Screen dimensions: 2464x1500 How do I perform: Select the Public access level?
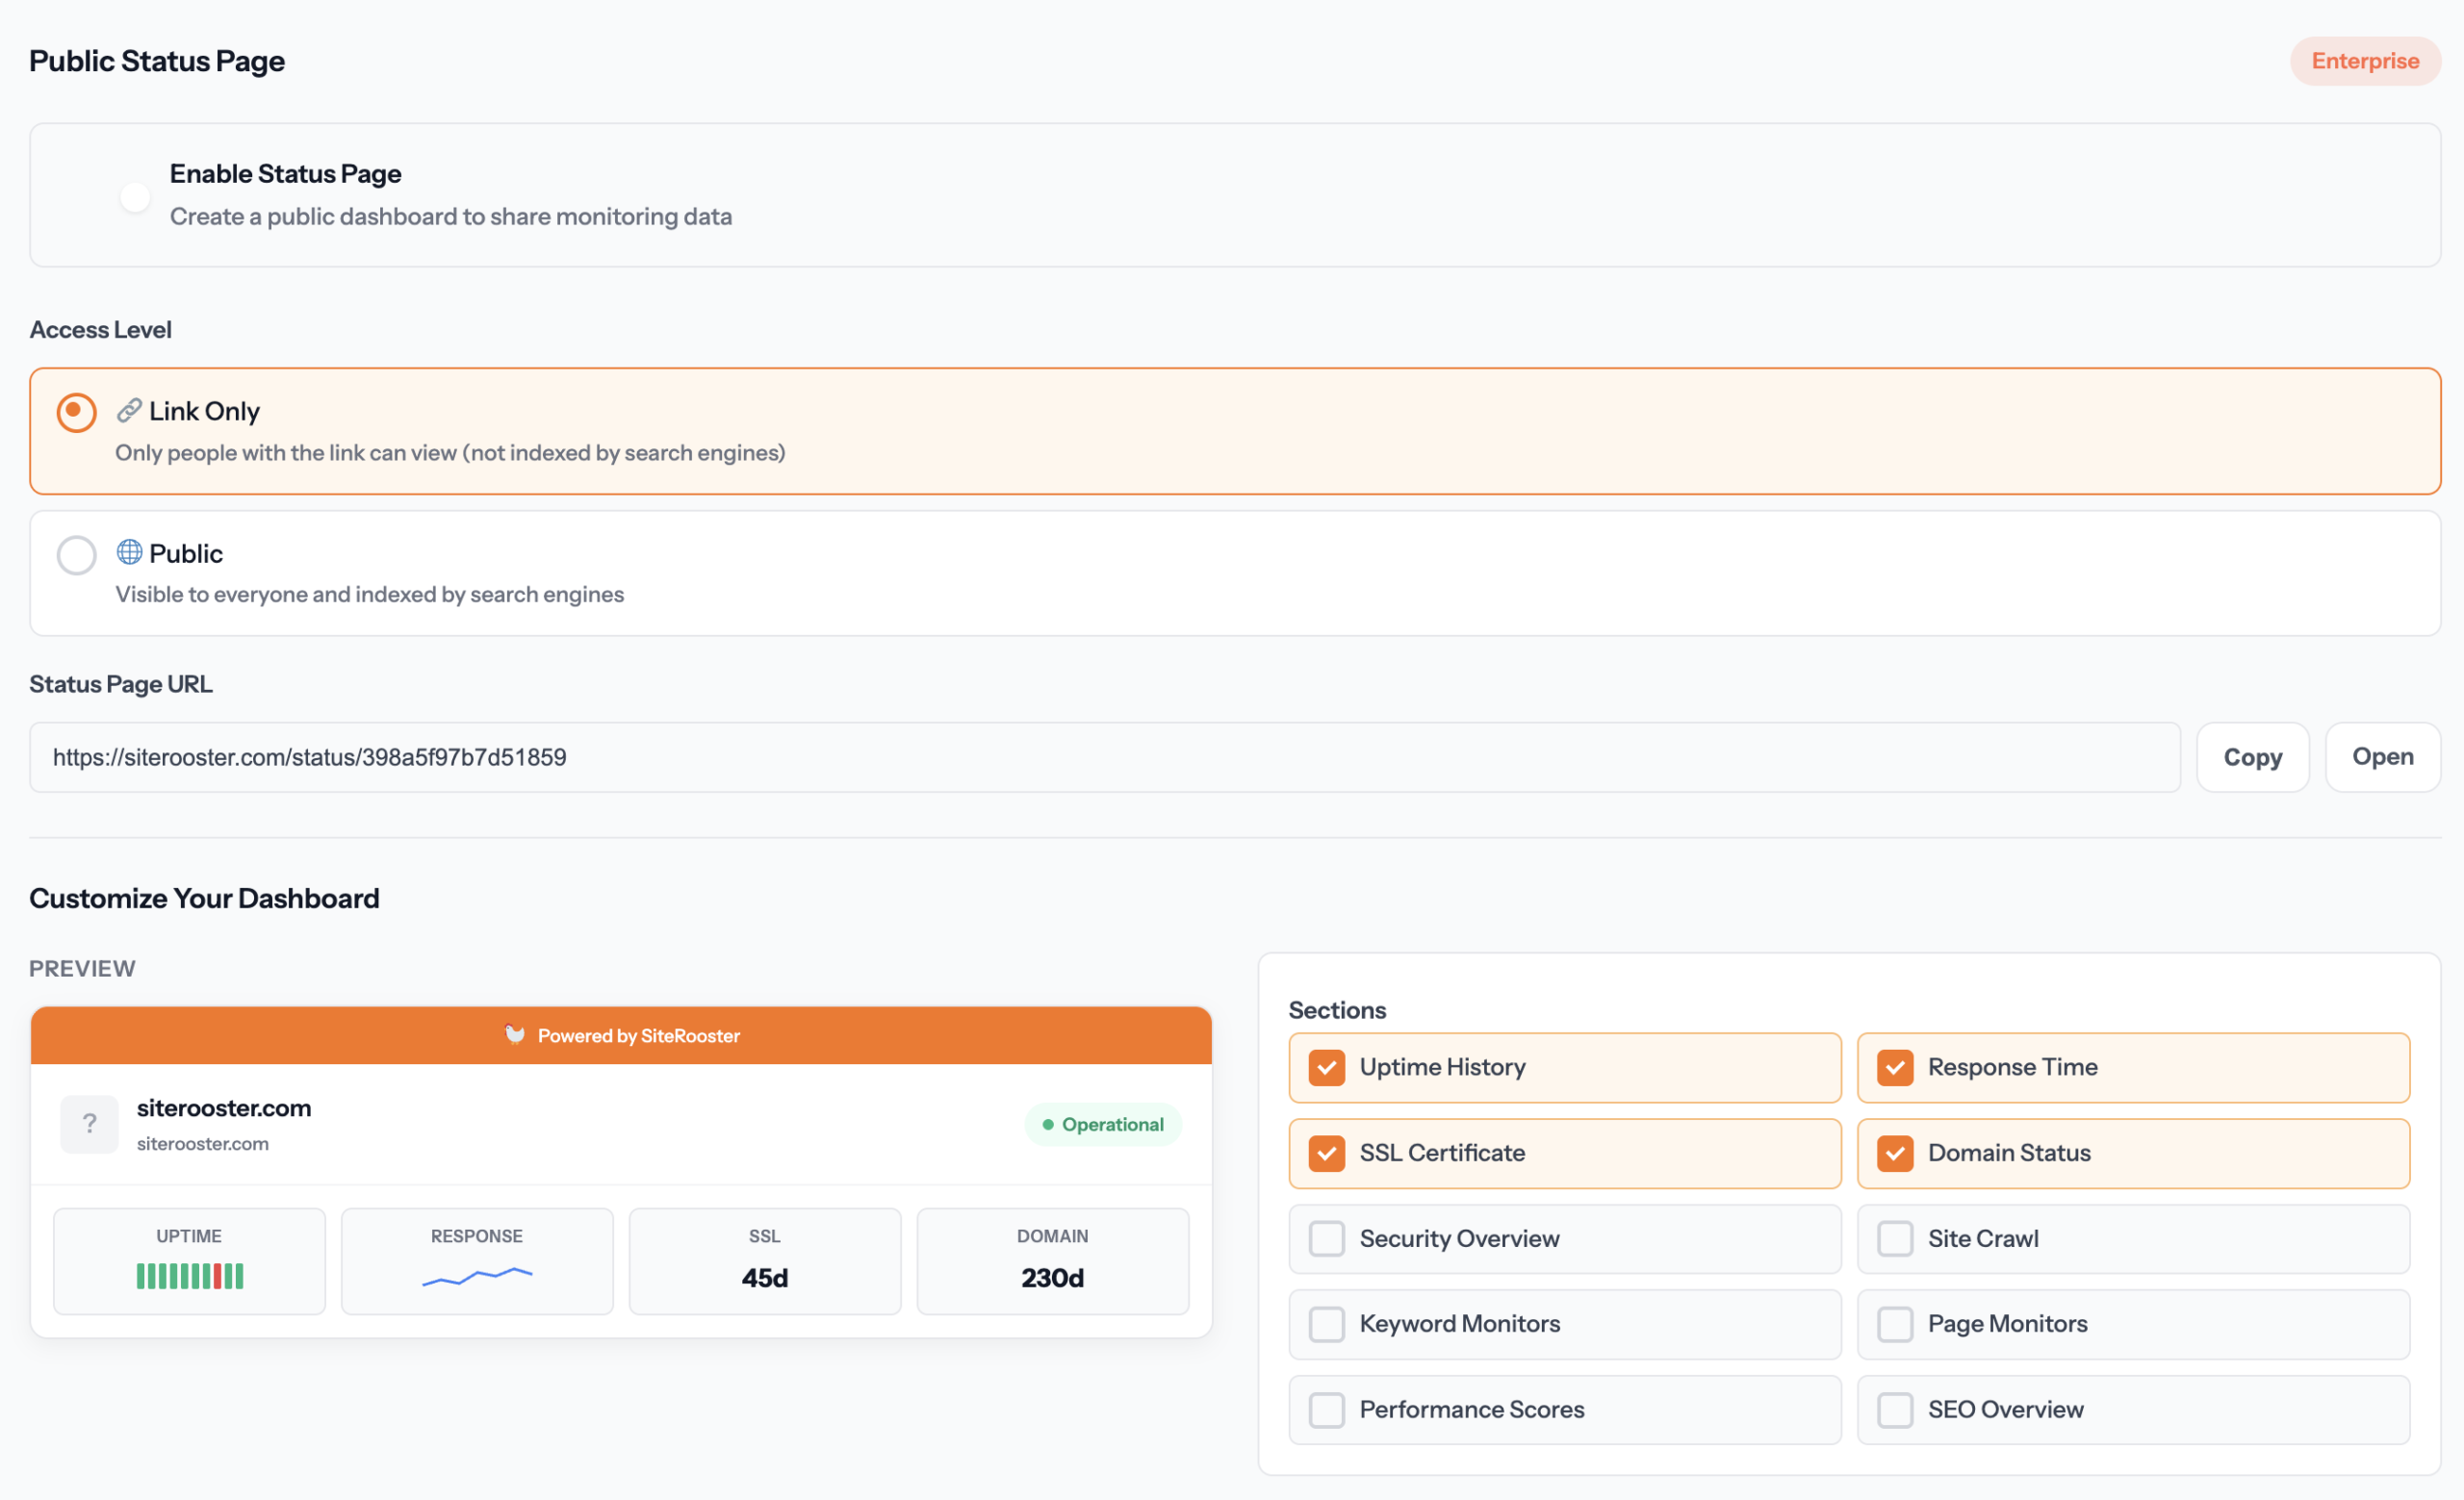pos(76,554)
